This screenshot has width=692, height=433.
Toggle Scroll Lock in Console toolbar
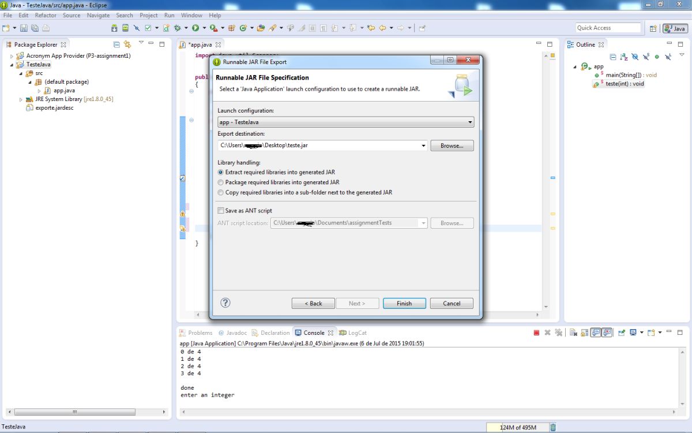coord(584,333)
